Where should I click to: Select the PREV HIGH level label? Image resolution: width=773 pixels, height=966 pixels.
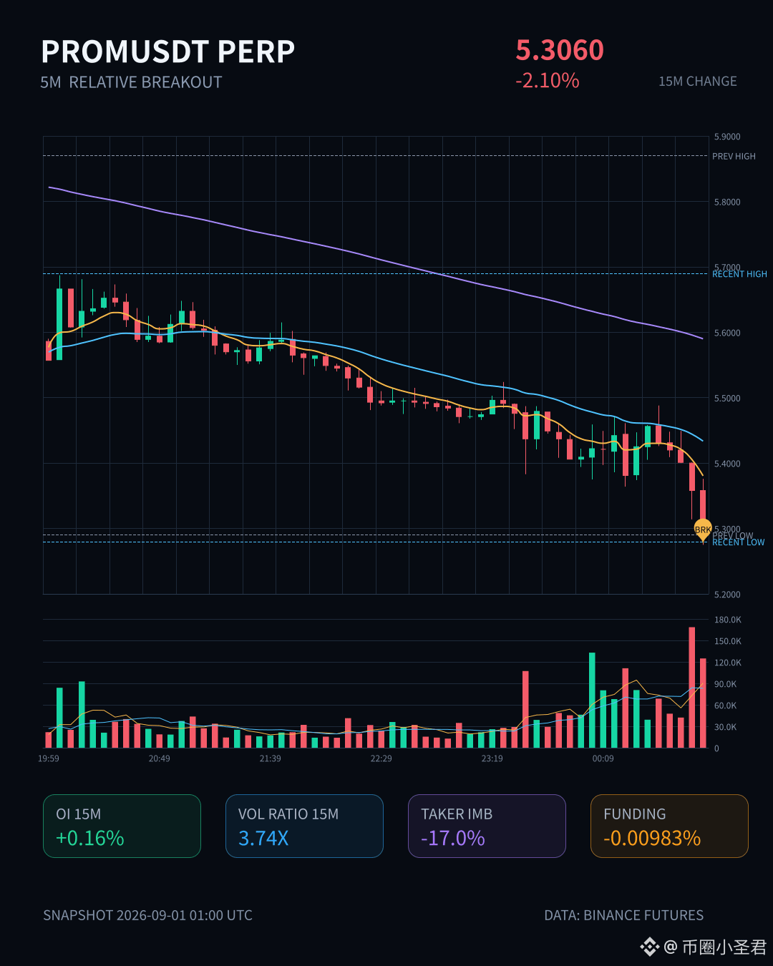pos(734,156)
